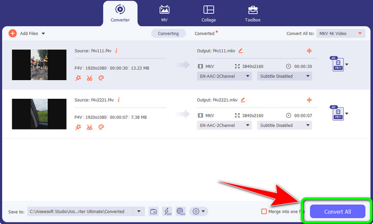The width and height of the screenshot is (373, 224).
Task: Open the gear settings menu
Action: (x=198, y=211)
